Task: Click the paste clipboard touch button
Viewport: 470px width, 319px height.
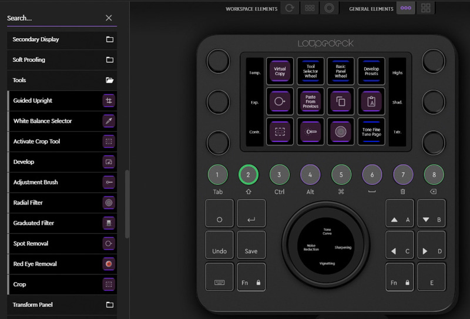Action: pyautogui.click(x=371, y=101)
